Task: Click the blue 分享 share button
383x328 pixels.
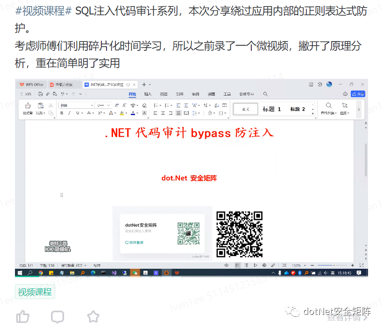Action: [x=358, y=94]
